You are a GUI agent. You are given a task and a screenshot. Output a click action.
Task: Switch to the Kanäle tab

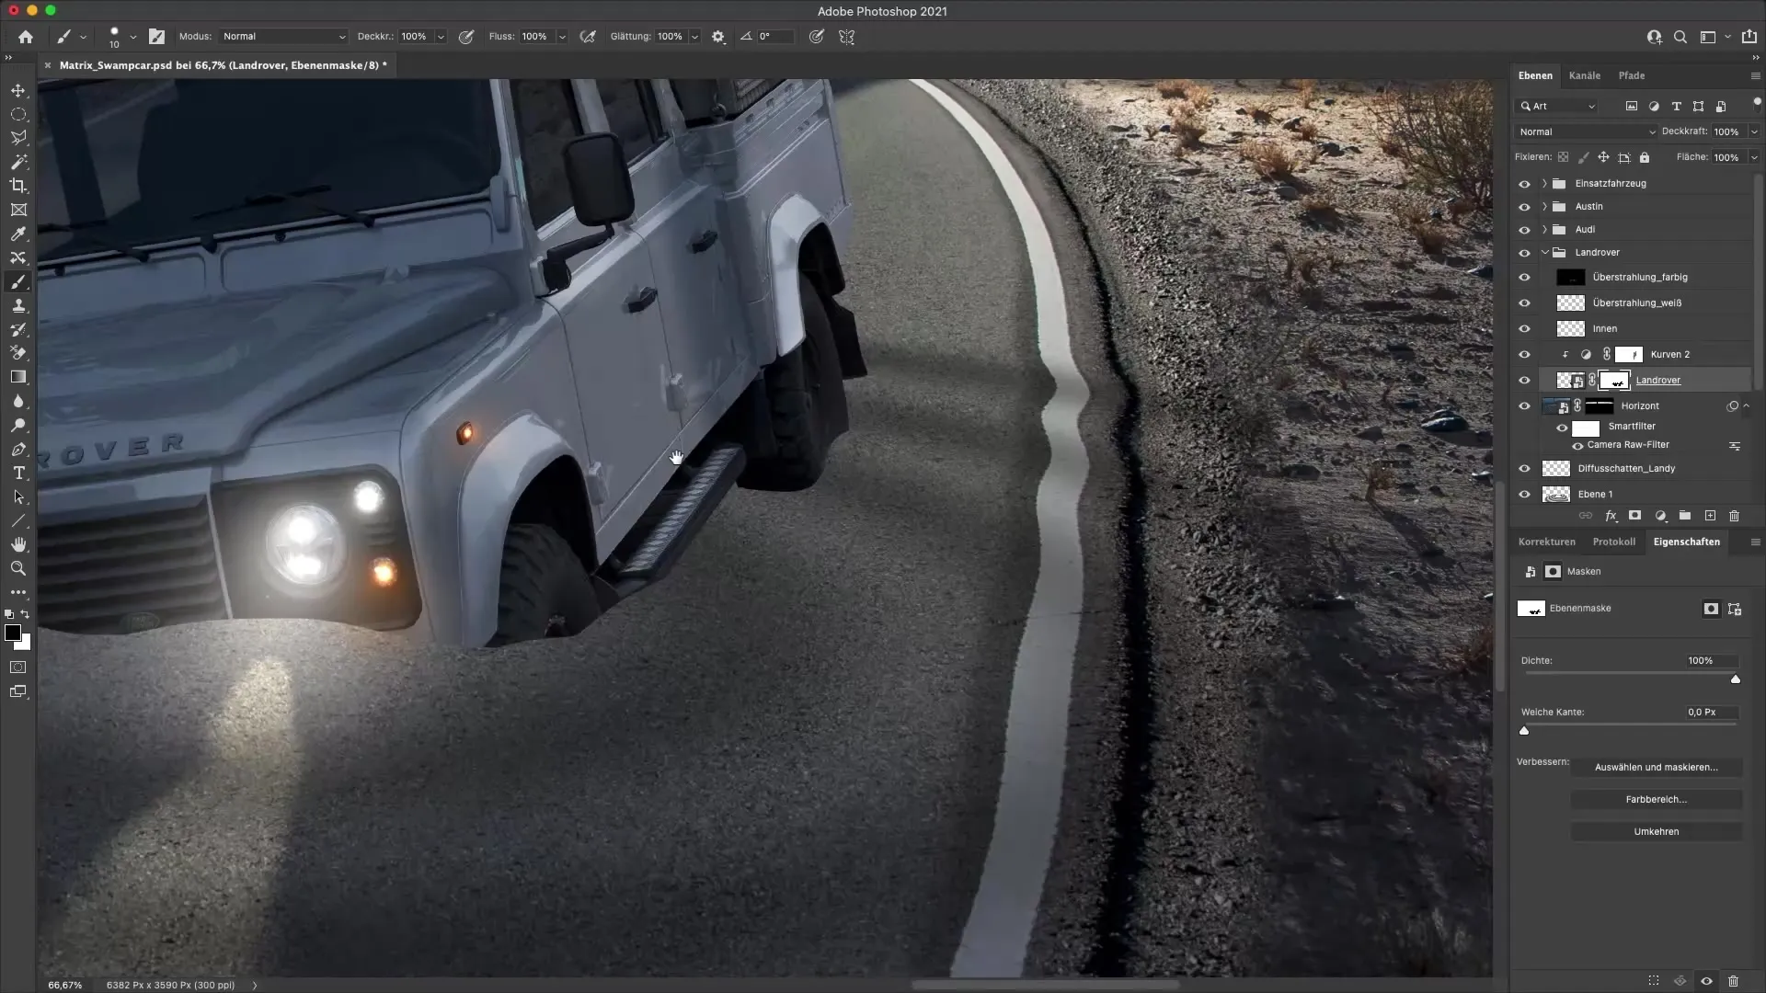(1585, 75)
